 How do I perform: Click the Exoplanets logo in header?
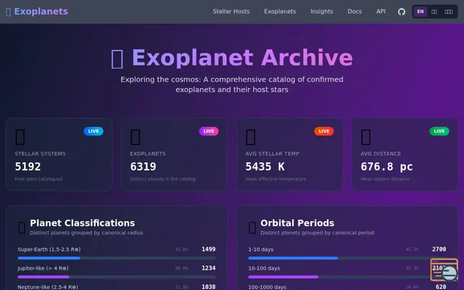coord(37,12)
